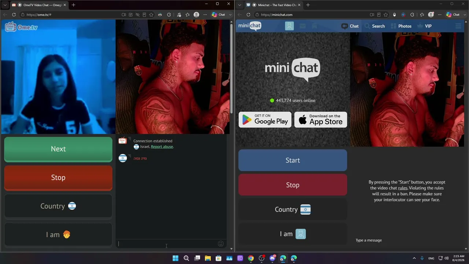Image resolution: width=469 pixels, height=264 pixels.
Task: Open the Minichat Search tab
Action: coord(375,26)
